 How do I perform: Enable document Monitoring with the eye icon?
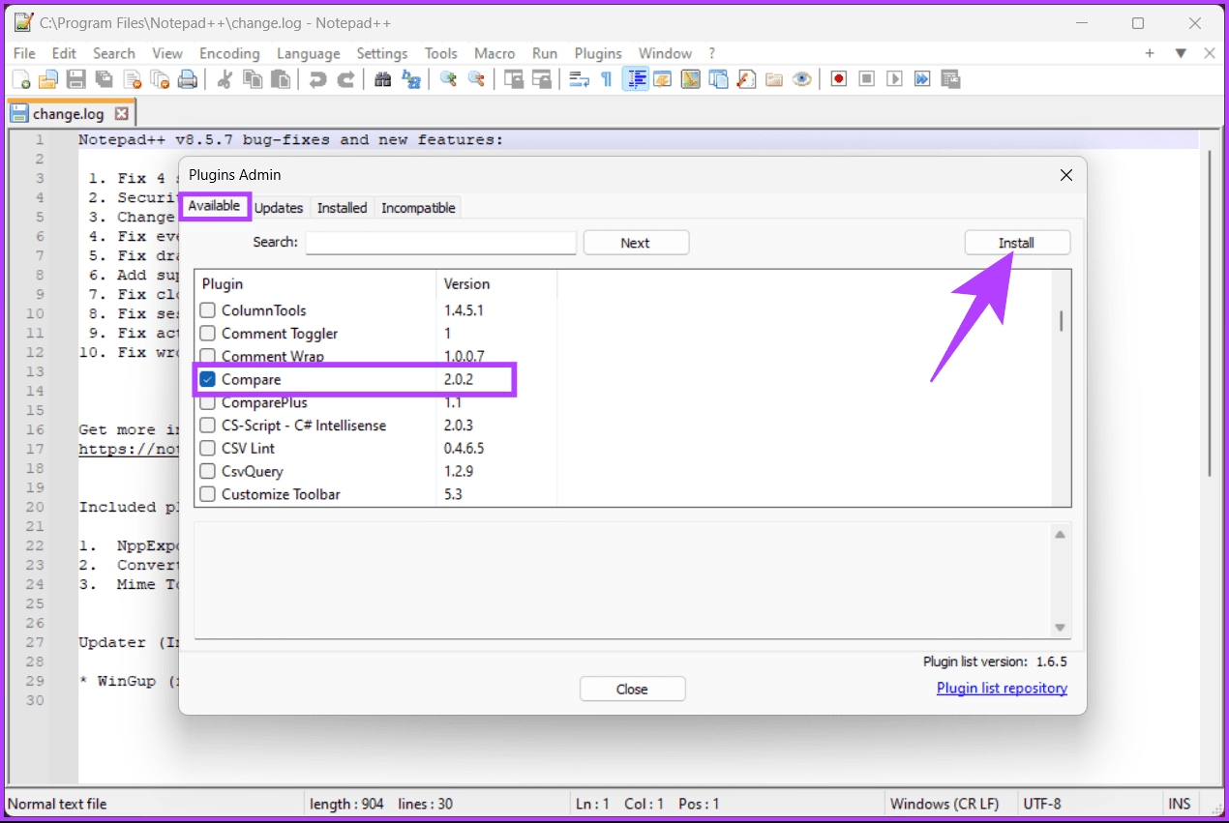click(802, 78)
